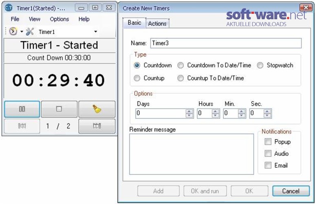Click inside the Reminder message box
315x204 pixels.
192,154
